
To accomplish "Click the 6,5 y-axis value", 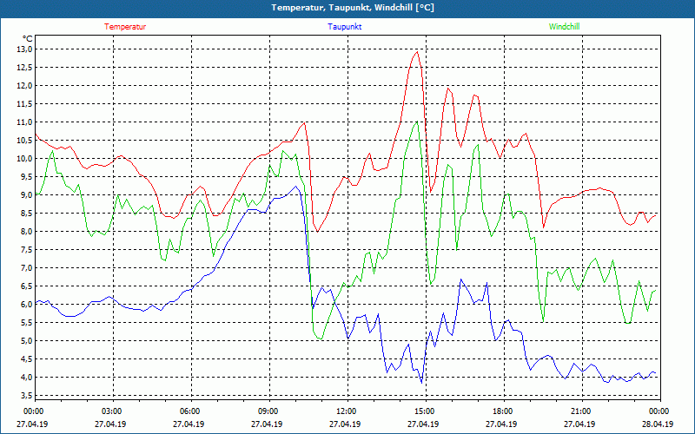I will [27, 286].
